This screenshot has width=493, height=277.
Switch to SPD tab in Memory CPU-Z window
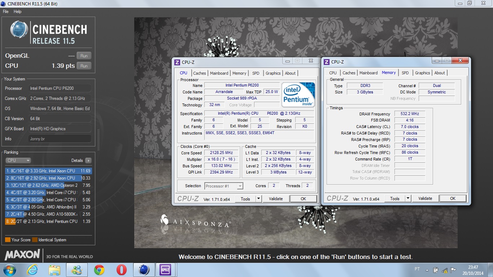pyautogui.click(x=405, y=73)
